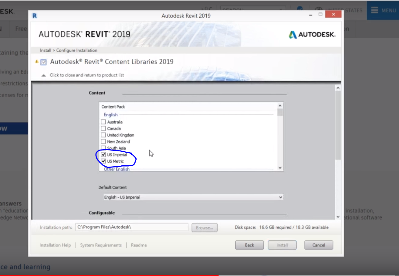Open the Default Content dropdown

point(193,197)
